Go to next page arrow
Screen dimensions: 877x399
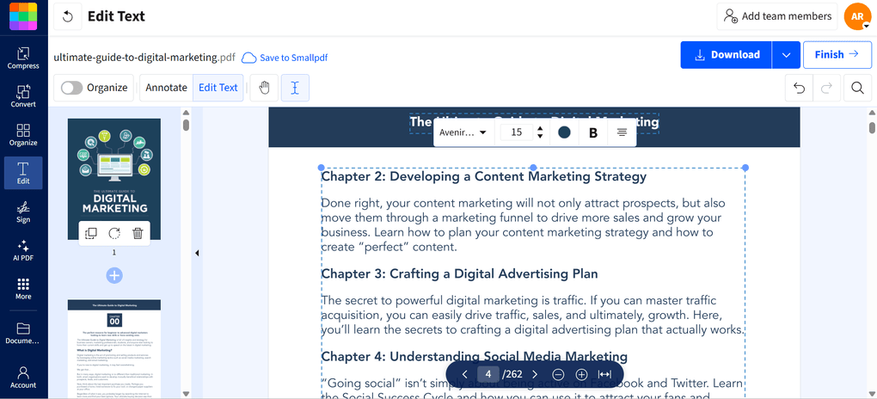535,374
